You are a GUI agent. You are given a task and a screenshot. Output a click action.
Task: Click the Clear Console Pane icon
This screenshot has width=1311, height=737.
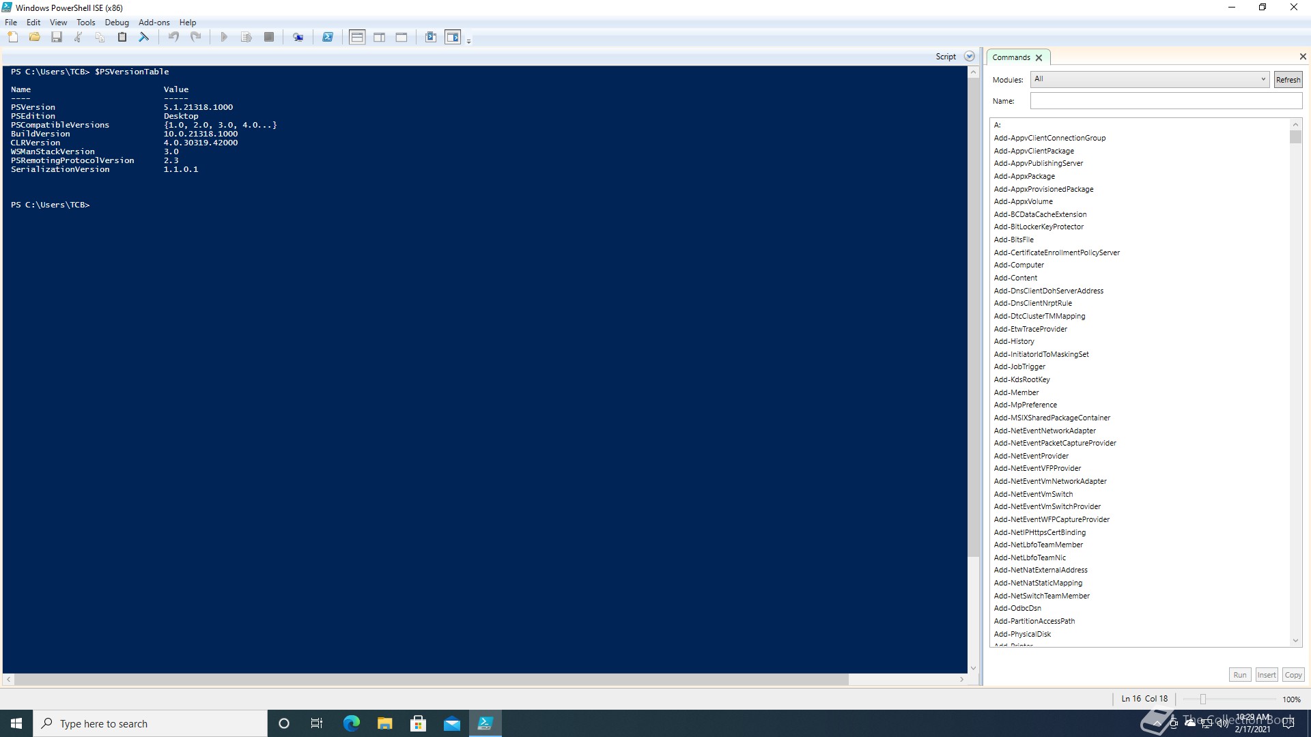click(143, 38)
